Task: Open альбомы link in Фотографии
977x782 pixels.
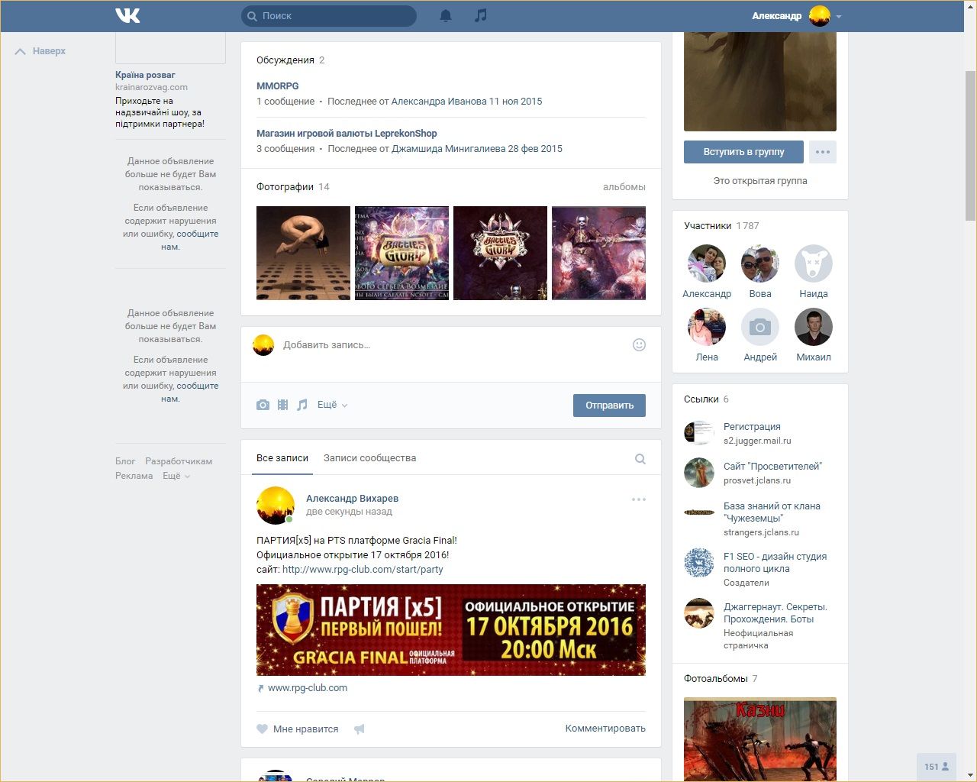Action: click(x=624, y=187)
